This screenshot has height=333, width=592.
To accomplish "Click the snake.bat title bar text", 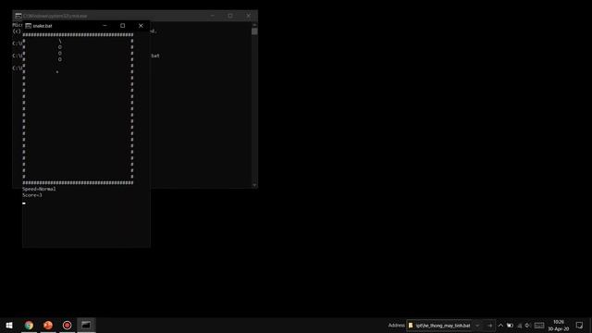I will click(43, 26).
